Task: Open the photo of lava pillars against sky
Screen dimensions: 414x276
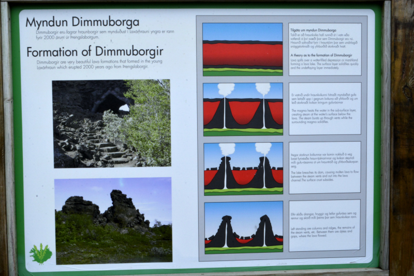Action: pyautogui.click(x=113, y=221)
